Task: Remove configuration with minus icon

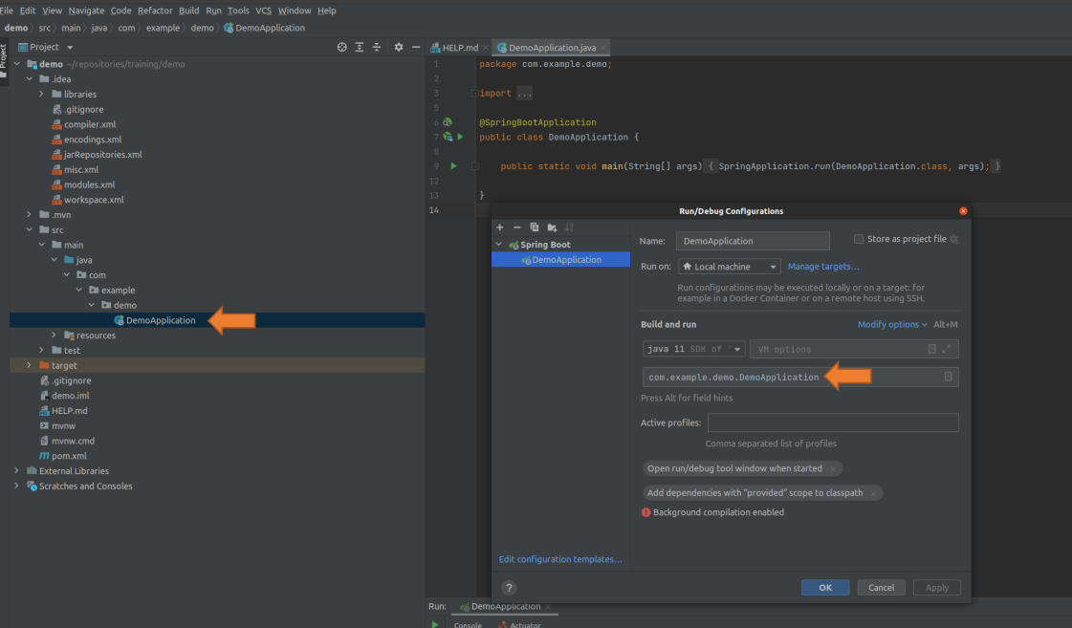Action: click(516, 227)
